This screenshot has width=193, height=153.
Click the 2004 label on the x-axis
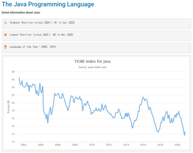click(41, 145)
